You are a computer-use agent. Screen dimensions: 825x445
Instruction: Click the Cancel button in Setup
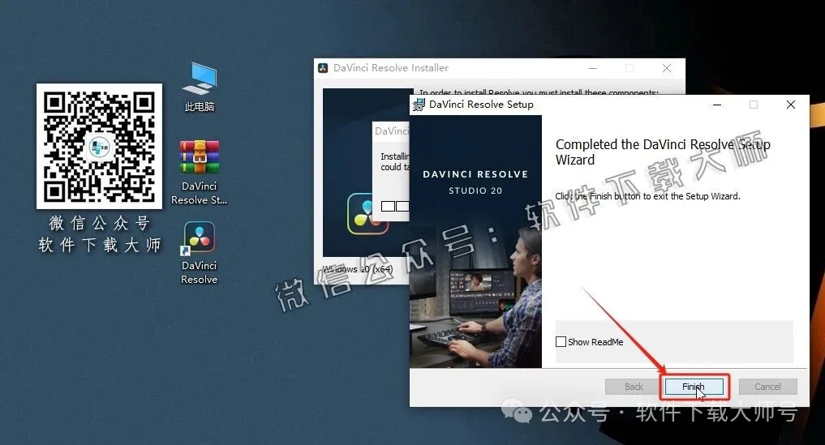point(767,387)
